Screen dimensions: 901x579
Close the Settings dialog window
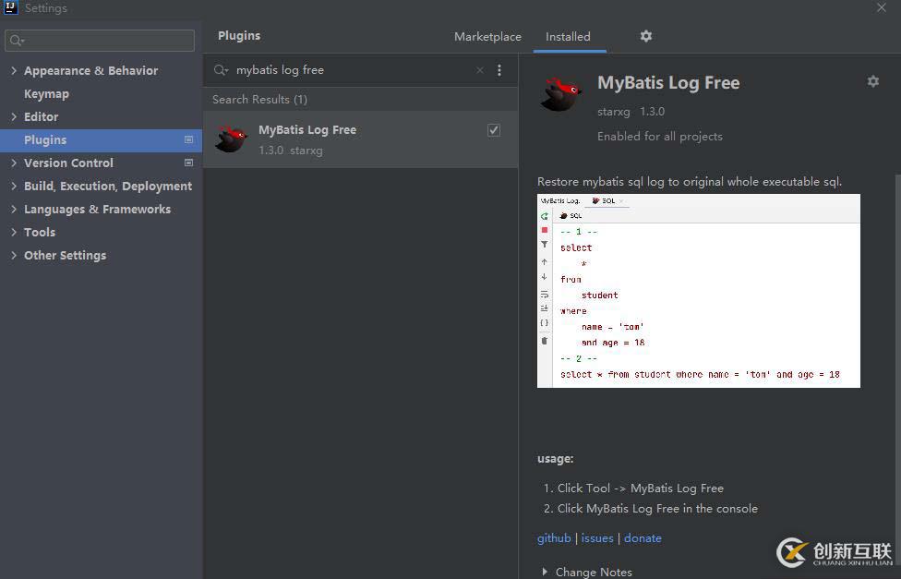pyautogui.click(x=882, y=7)
